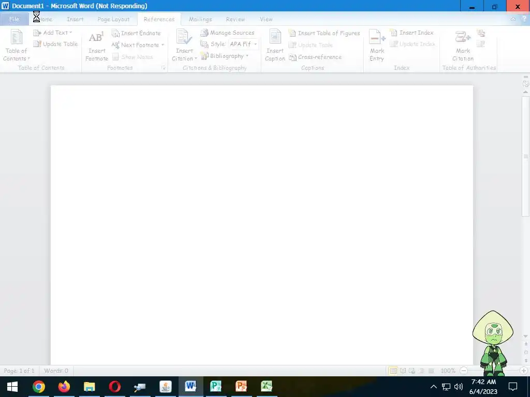Open File Explorer from the taskbar
This screenshot has height=397, width=530.
89,387
